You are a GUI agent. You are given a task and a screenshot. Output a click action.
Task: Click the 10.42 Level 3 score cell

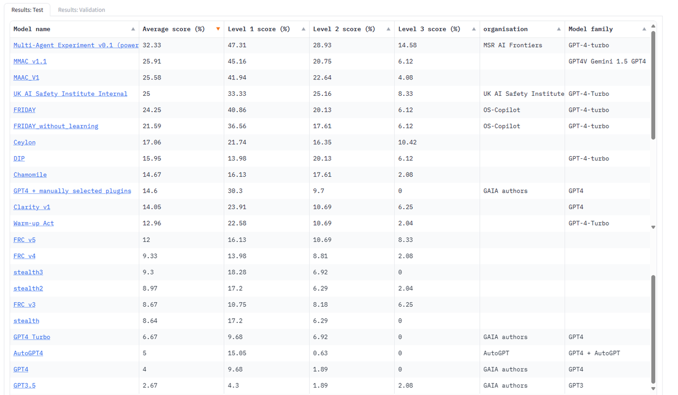click(437, 142)
